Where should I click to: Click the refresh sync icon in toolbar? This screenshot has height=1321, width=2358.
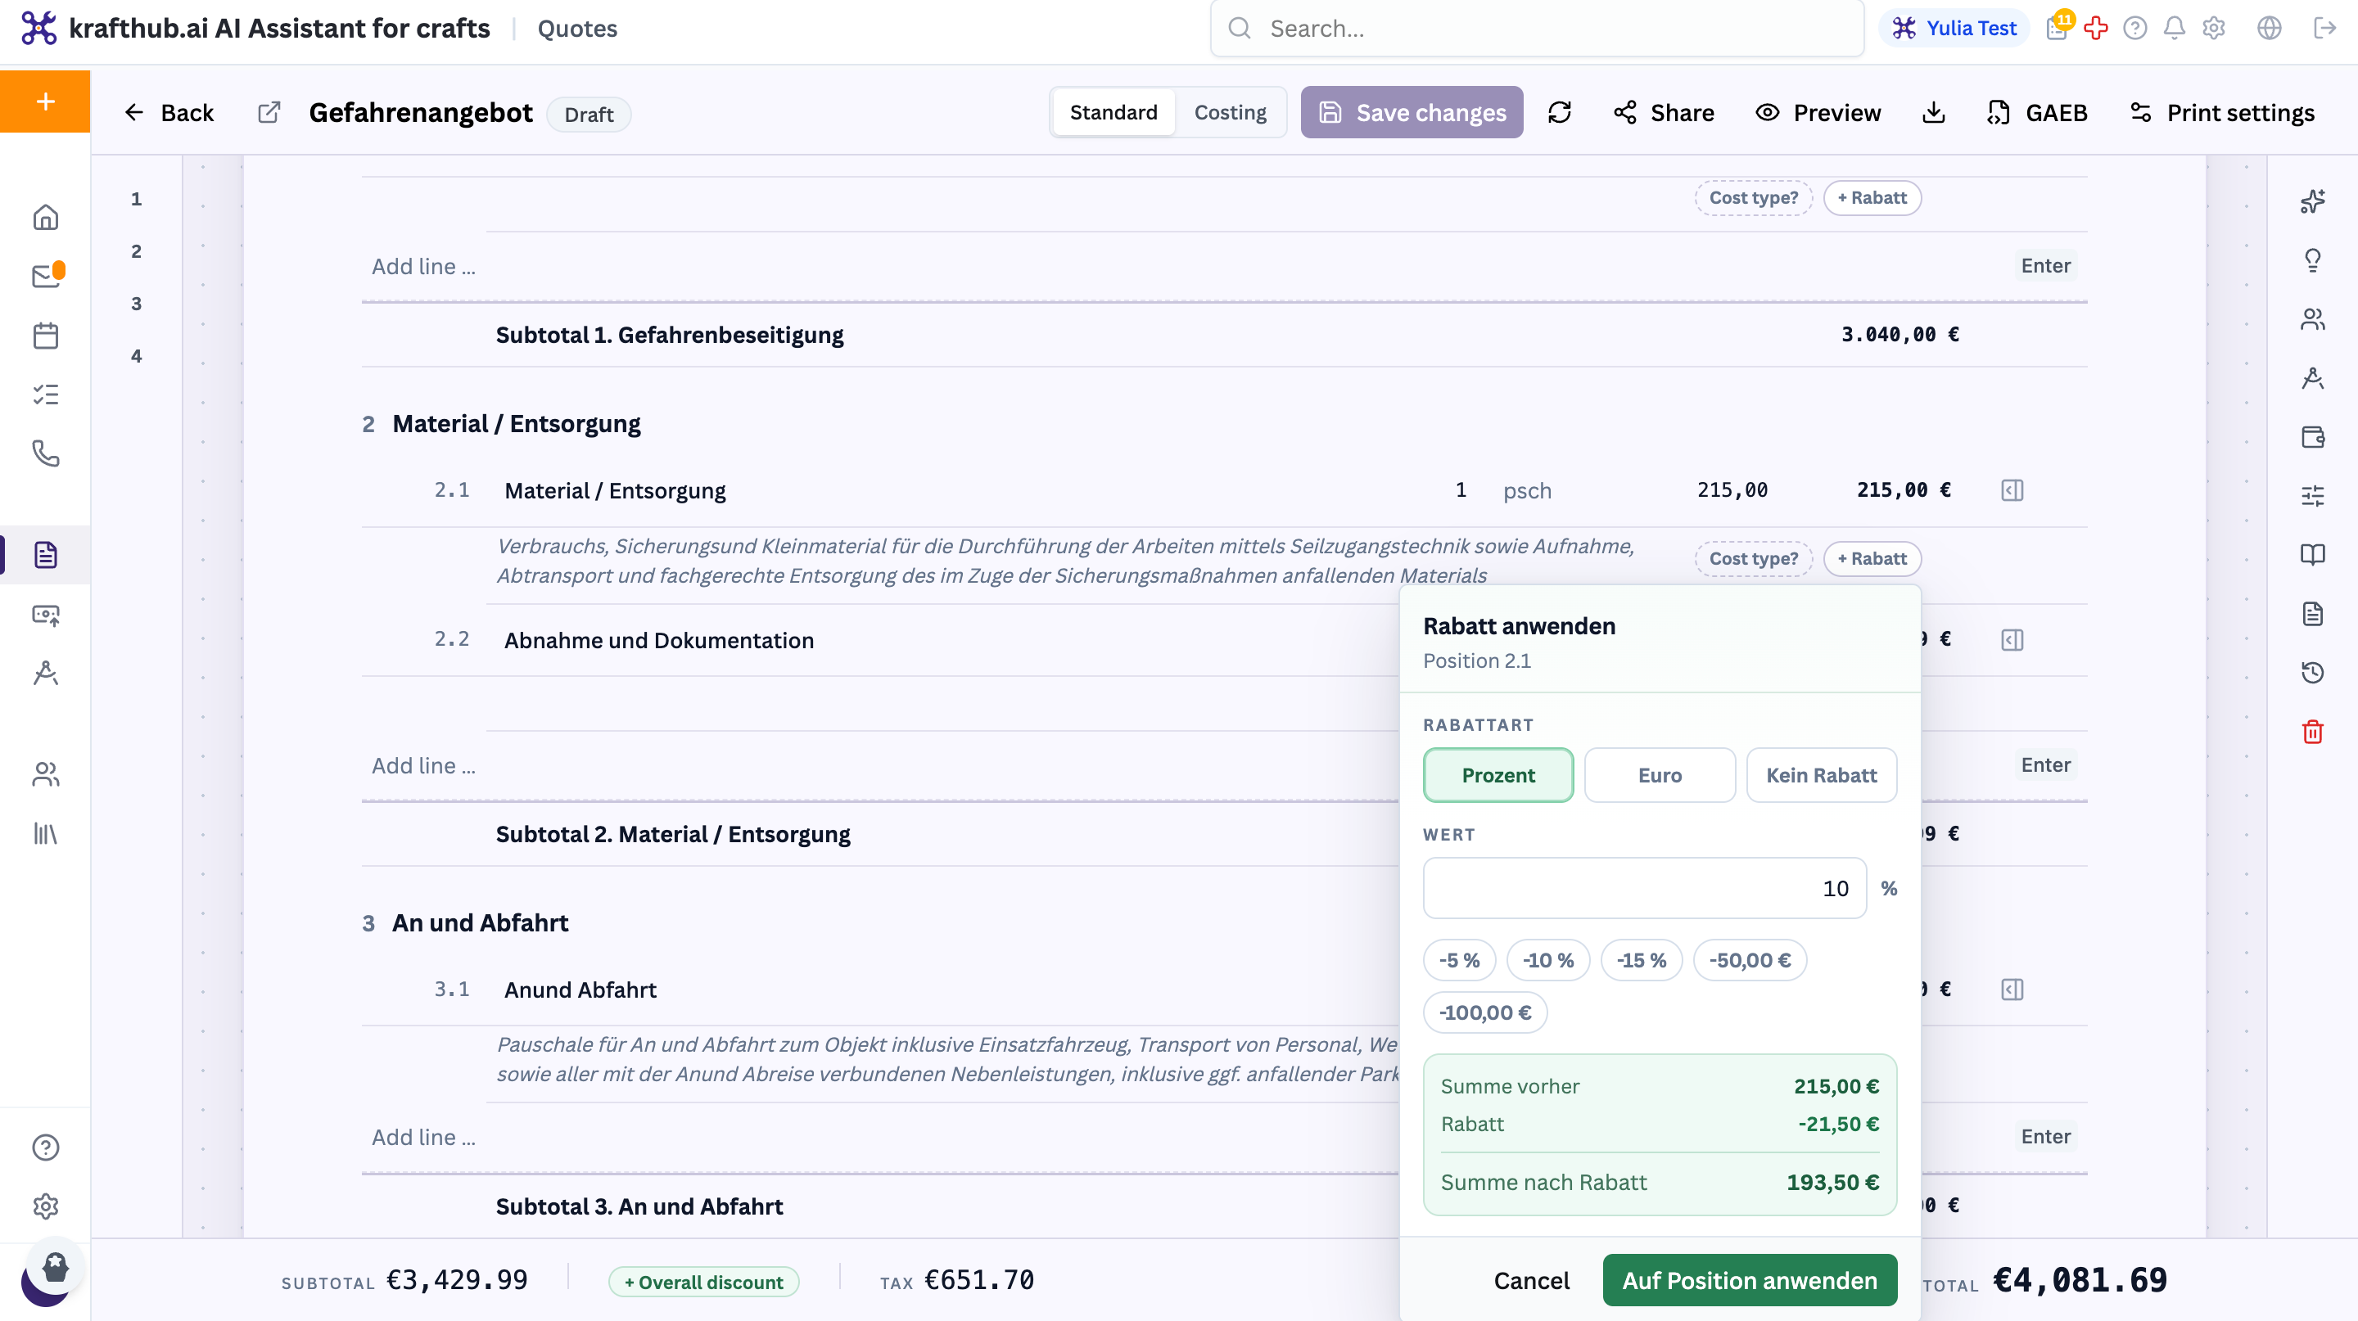(x=1559, y=112)
